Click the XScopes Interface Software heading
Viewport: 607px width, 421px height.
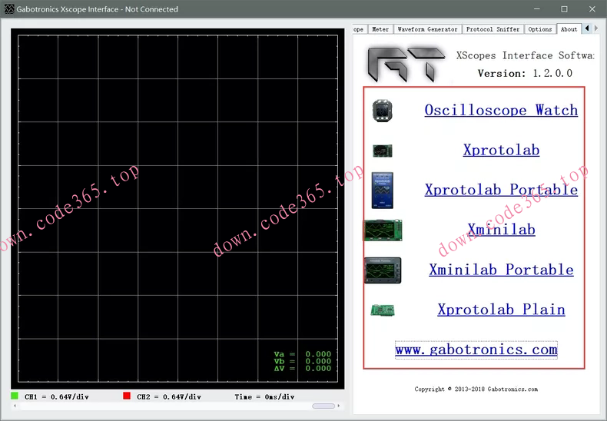(x=525, y=55)
